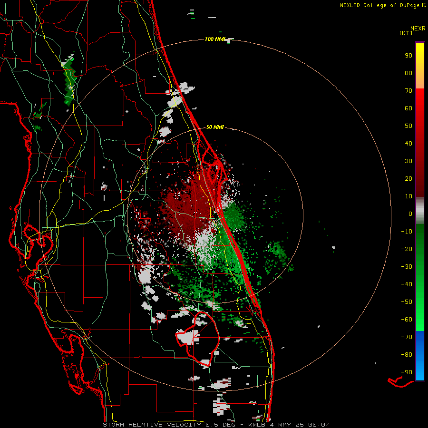The width and height of the screenshot is (428, 428).
Task: Click the gray zero-velocity segment of color bar
Action: (420, 211)
